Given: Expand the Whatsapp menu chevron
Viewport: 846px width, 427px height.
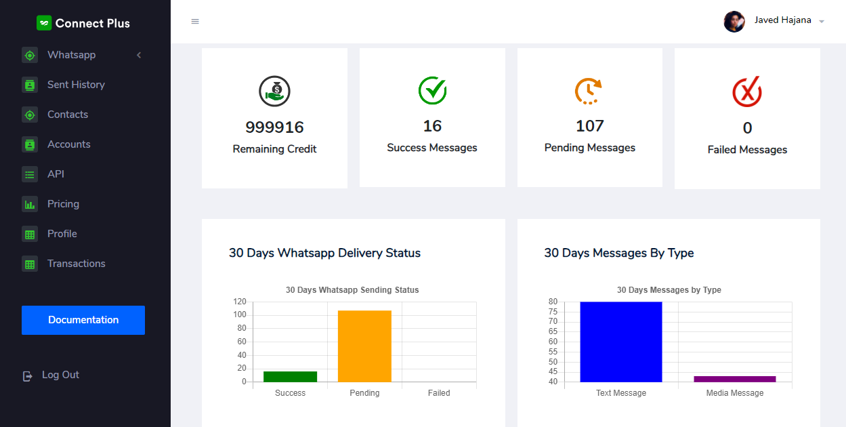Looking at the screenshot, I should (139, 55).
